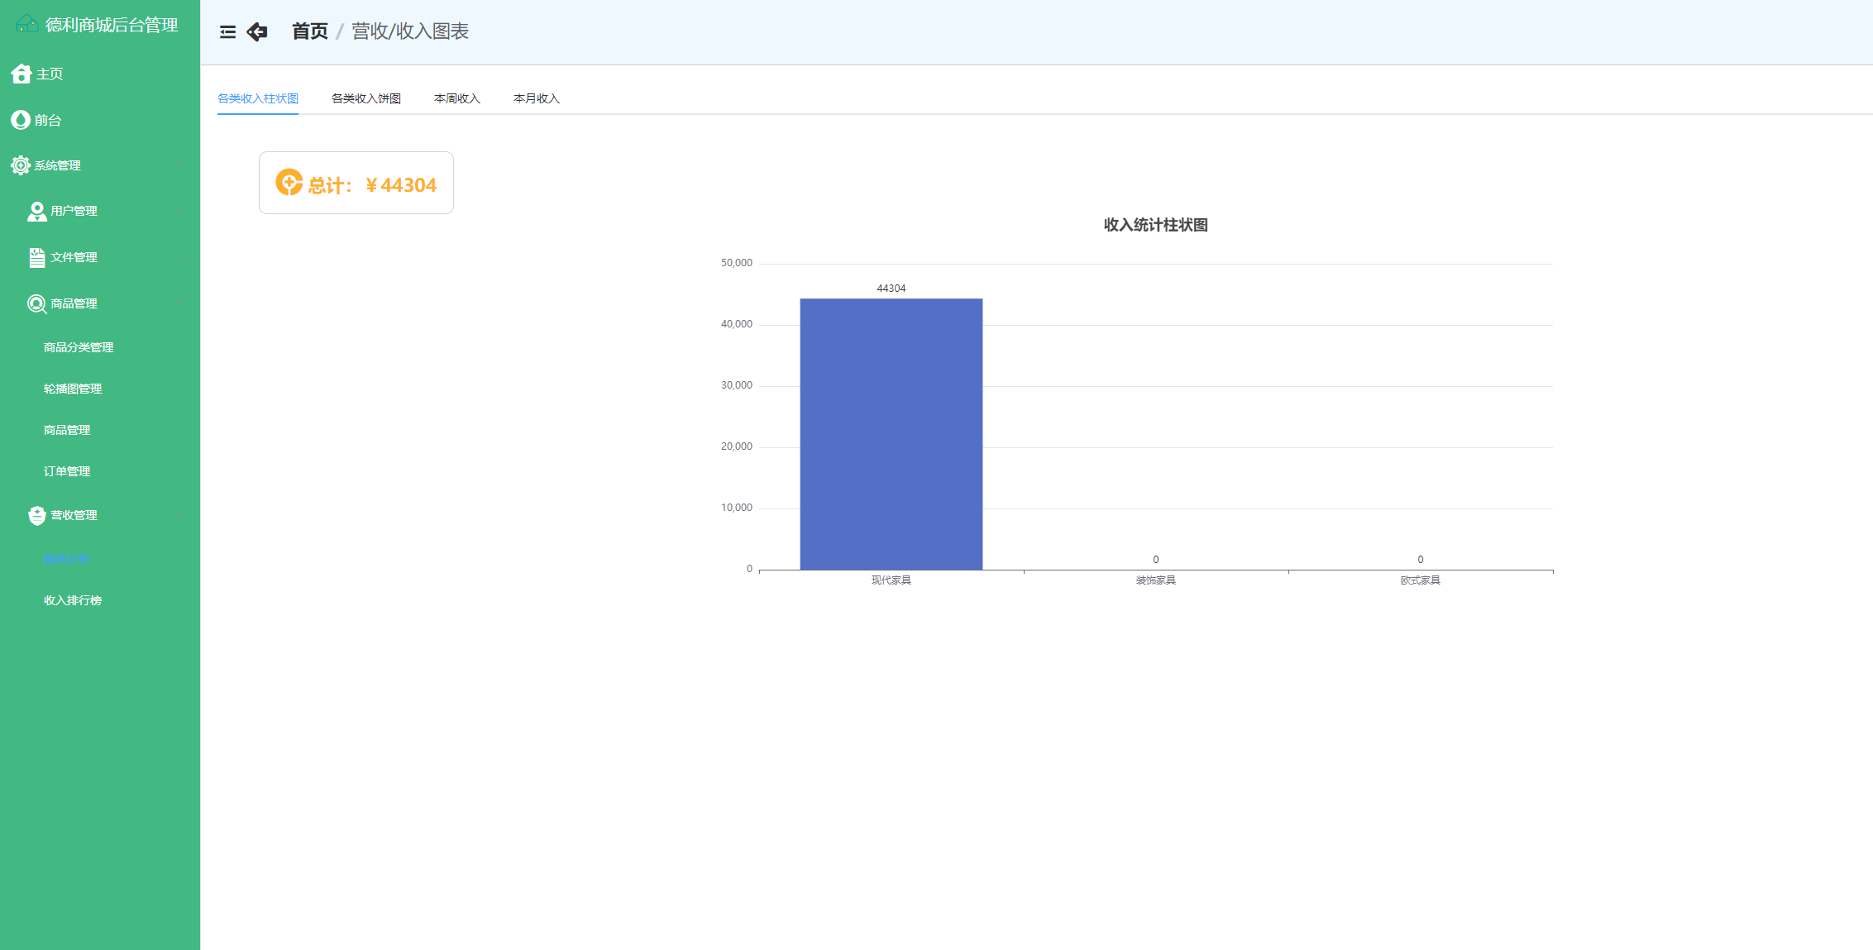The width and height of the screenshot is (1873, 950).
Task: Switch to the 各类收入饼图 tab
Action: pyautogui.click(x=366, y=98)
